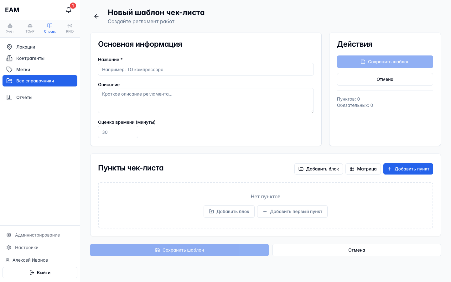Click Добавить первый пункт button
Screen dimensions: 451x282
click(292, 211)
